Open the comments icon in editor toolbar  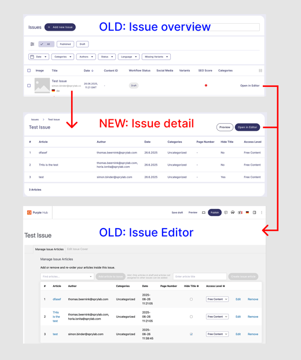pyautogui.click(x=226, y=212)
